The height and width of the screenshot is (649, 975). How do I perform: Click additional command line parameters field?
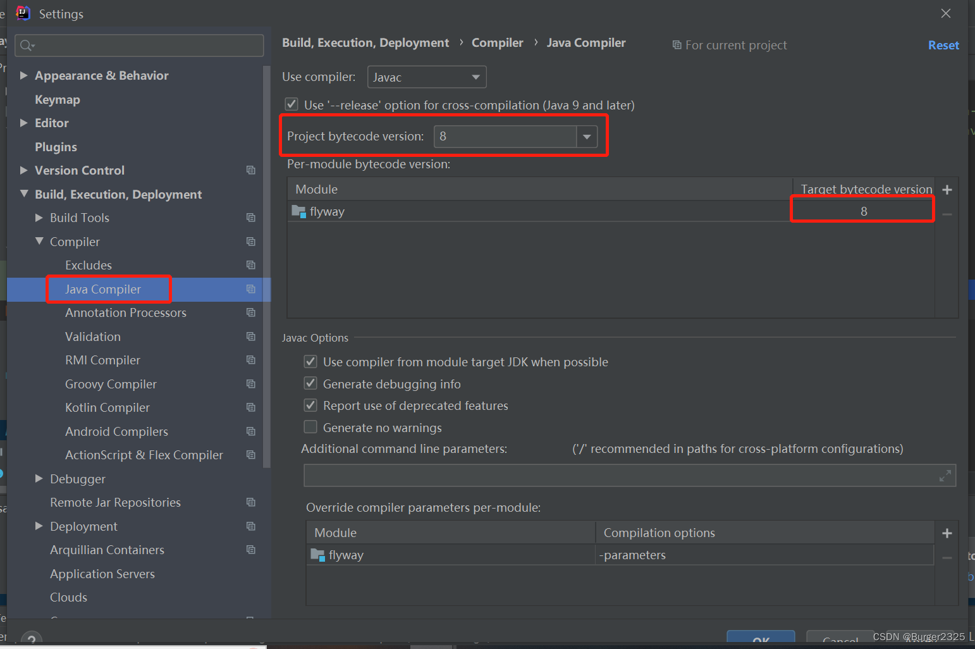[x=630, y=476]
